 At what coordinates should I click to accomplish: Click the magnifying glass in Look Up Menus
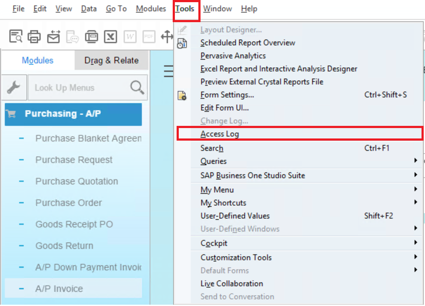[137, 88]
